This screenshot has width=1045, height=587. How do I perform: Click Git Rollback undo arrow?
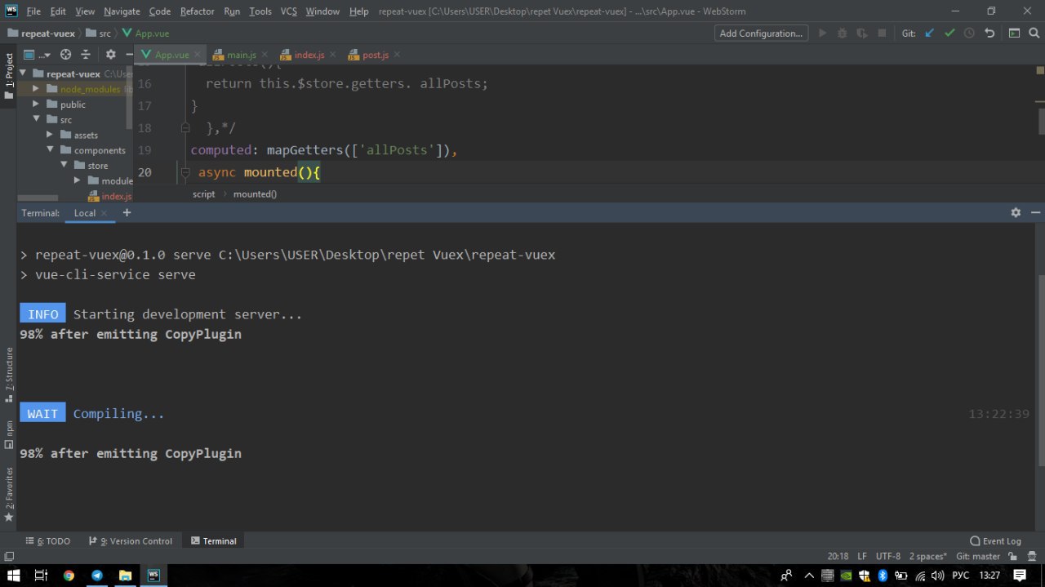(989, 33)
